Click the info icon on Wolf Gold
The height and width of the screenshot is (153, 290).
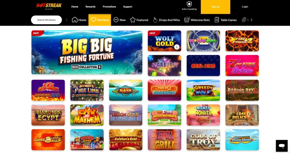click(177, 47)
